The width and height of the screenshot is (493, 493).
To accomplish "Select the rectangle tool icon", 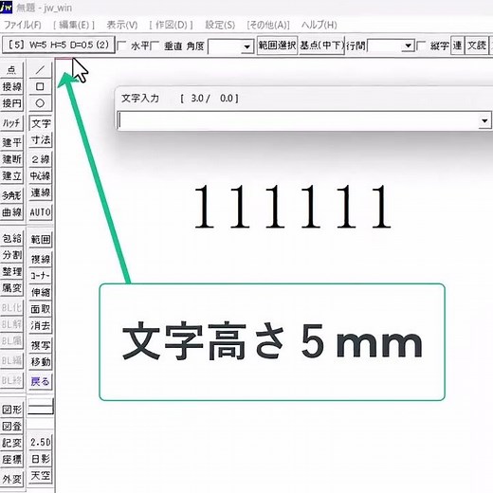I will tap(40, 86).
